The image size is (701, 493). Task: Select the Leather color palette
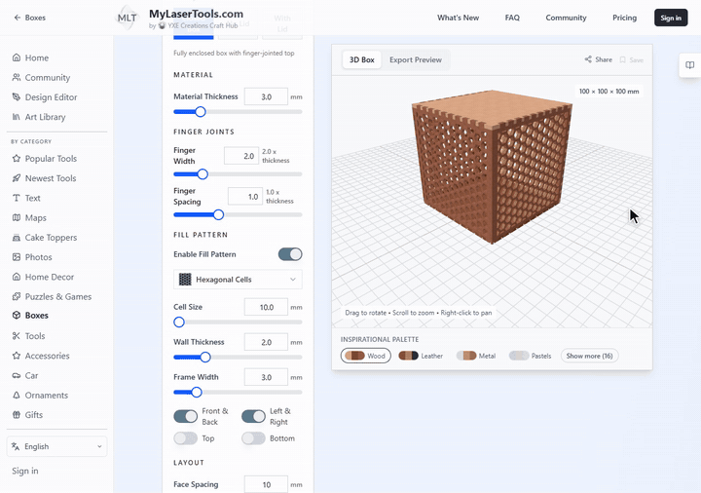[x=421, y=356]
